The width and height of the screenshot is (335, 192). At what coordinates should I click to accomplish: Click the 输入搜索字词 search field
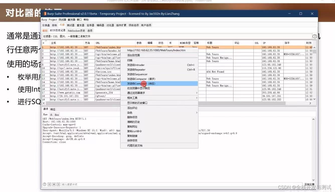tap(182, 184)
